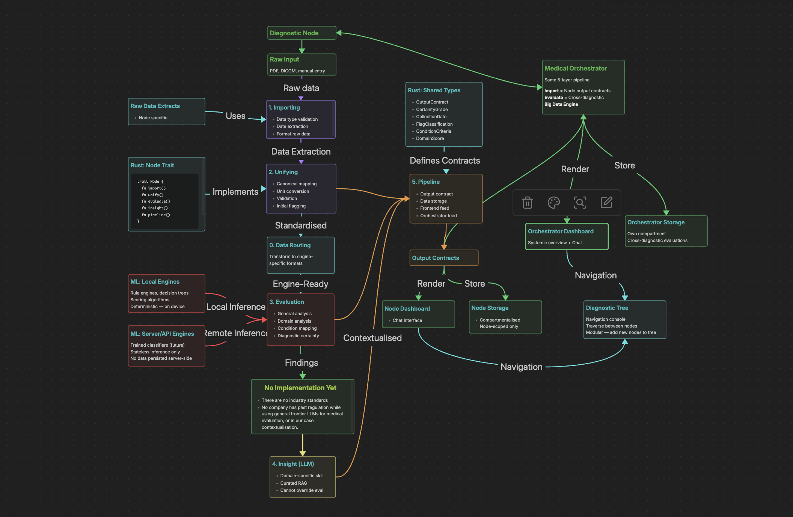Select the Rust: Node Trait code card
The height and width of the screenshot is (517, 793).
click(166, 194)
